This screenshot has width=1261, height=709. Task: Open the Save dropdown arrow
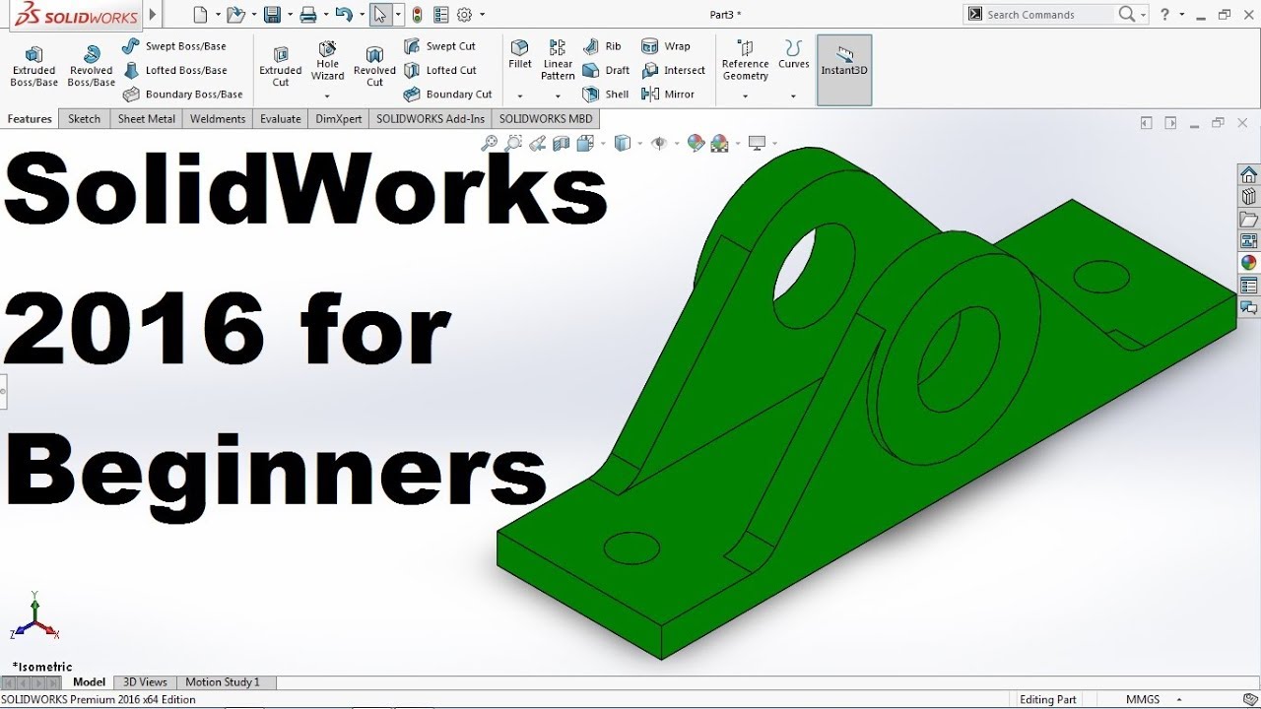(x=290, y=15)
